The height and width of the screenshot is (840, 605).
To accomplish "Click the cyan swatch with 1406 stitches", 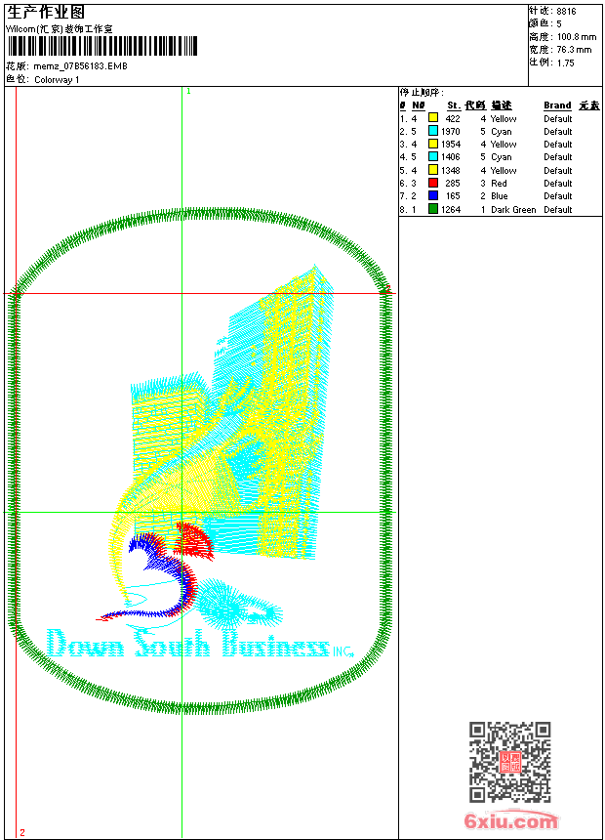I will pos(433,156).
